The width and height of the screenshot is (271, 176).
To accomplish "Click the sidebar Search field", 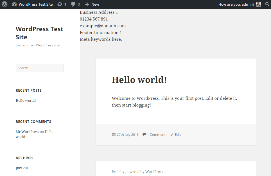I will tap(40, 68).
